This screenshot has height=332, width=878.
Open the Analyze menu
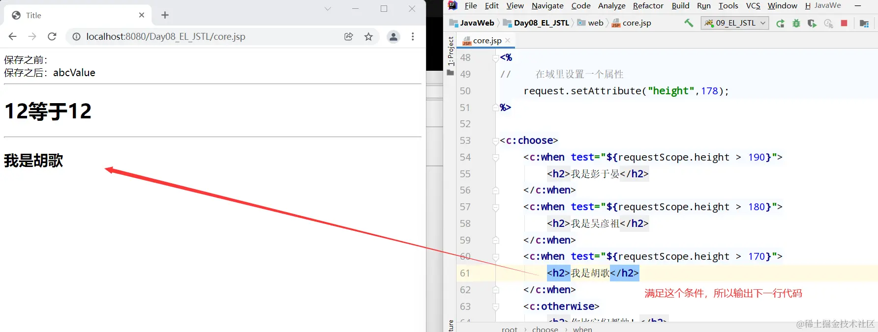pyautogui.click(x=612, y=5)
